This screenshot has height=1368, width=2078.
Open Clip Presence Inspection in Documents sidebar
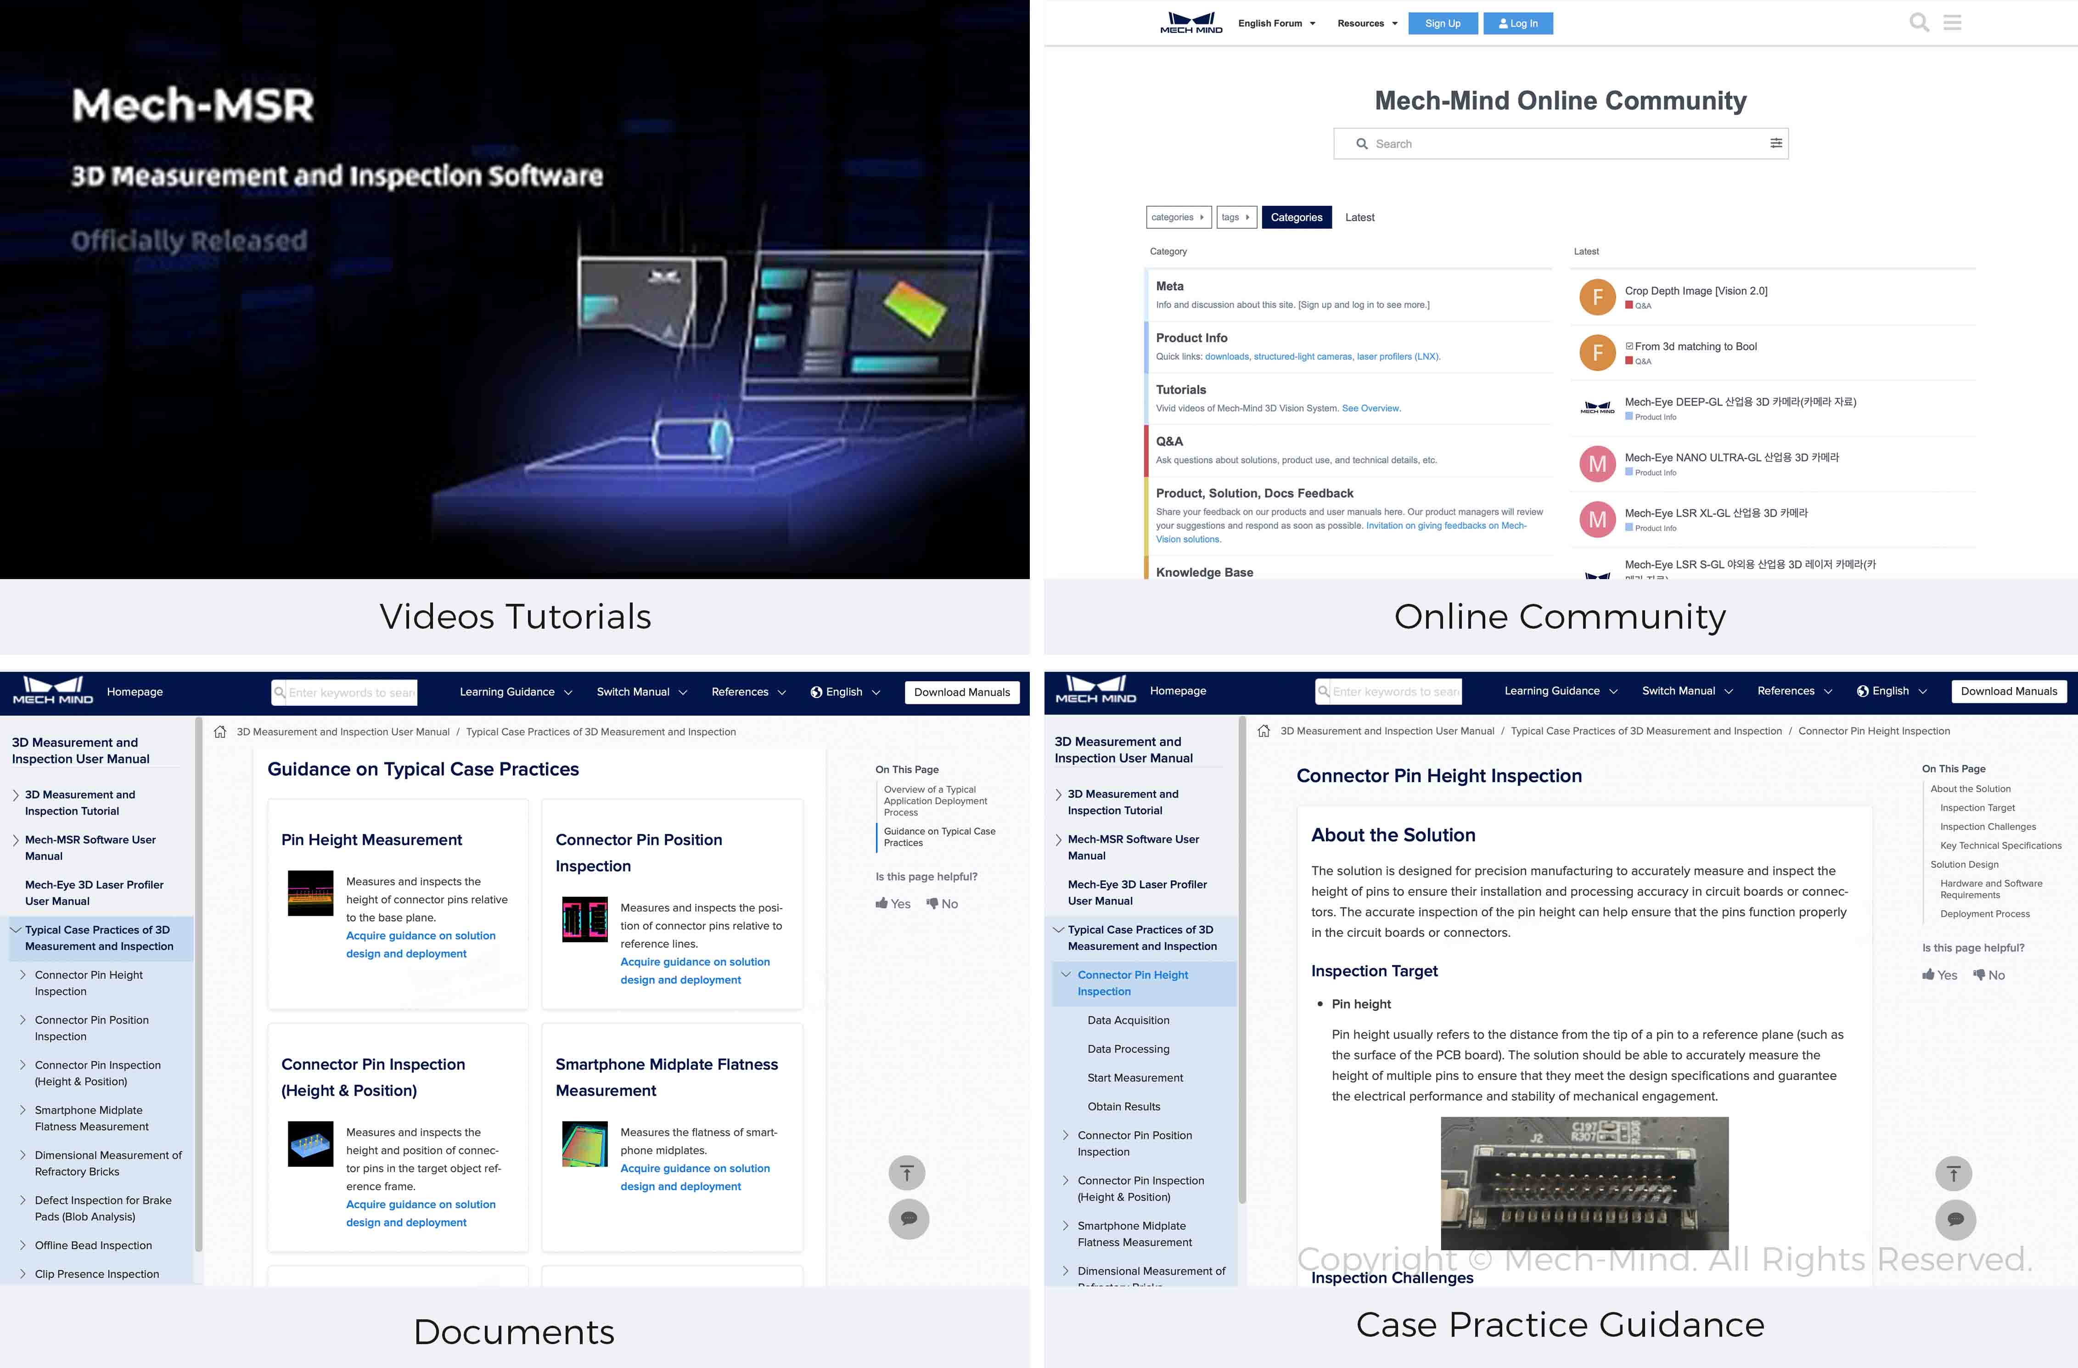97,1275
